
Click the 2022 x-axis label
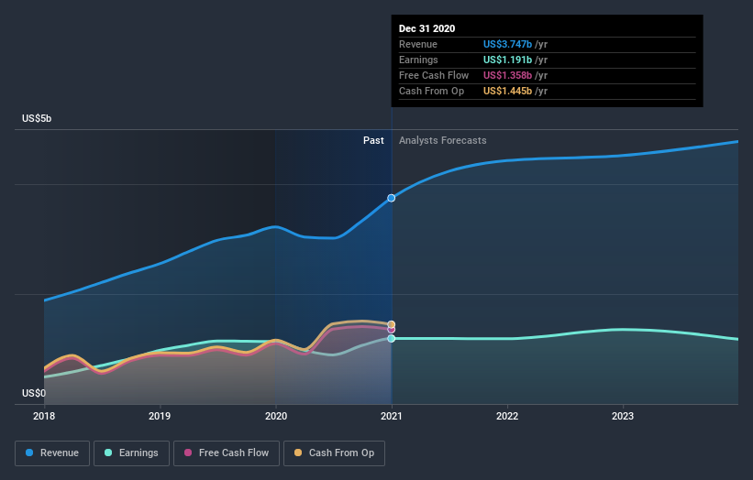point(507,416)
